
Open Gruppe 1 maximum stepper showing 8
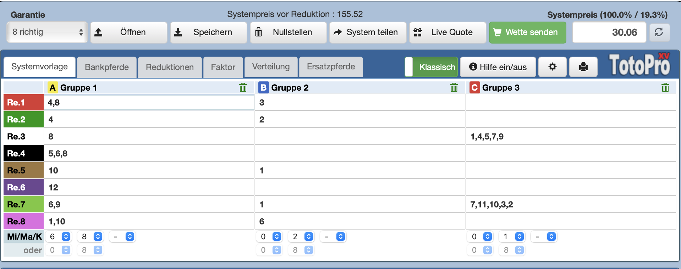coord(91,236)
